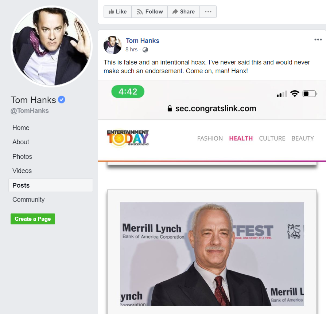This screenshot has width=326, height=314.
Task: Click the Share arrow icon
Action: 174,11
